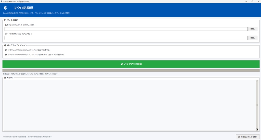The width and height of the screenshot is (261, 140).
Task: Click the document icon beside 実行ログ
Action: click(x=5, y=78)
